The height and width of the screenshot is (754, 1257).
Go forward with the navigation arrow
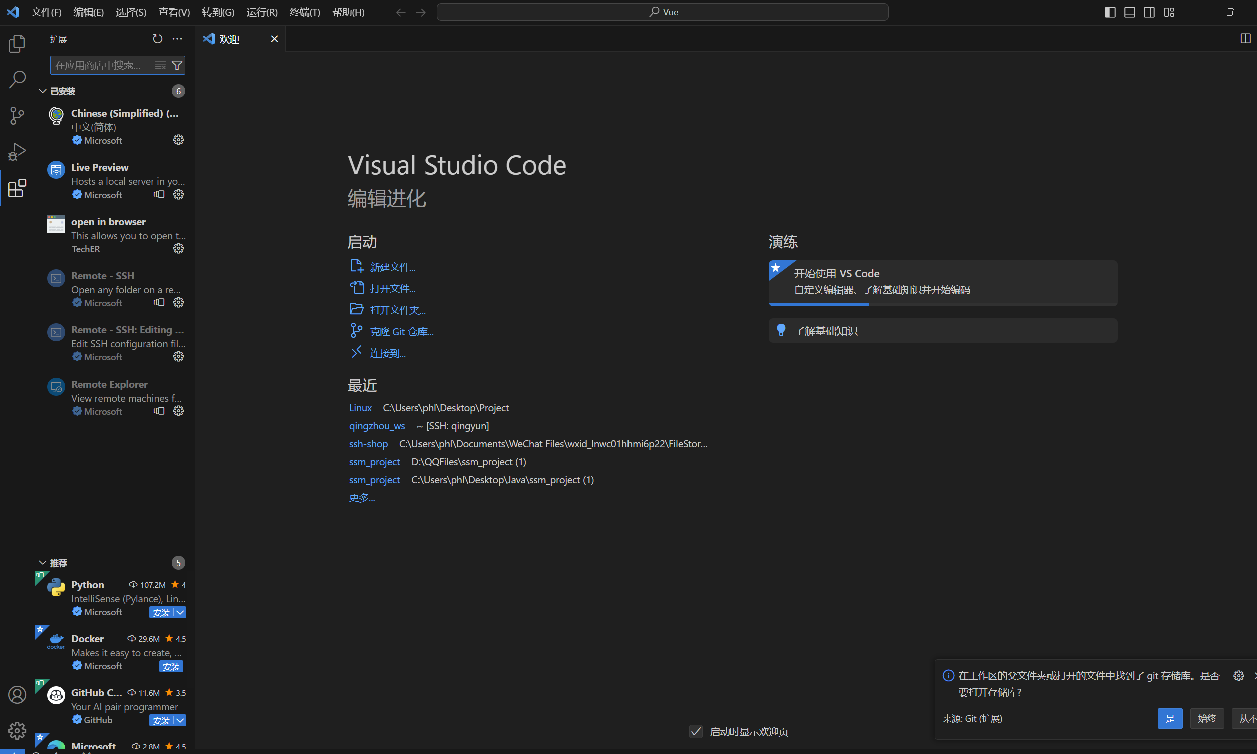421,12
